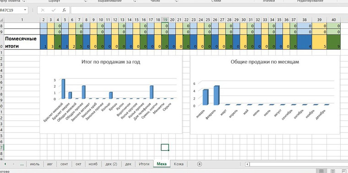Click the horizontal scrollbar left arrow

(x=247, y=164)
